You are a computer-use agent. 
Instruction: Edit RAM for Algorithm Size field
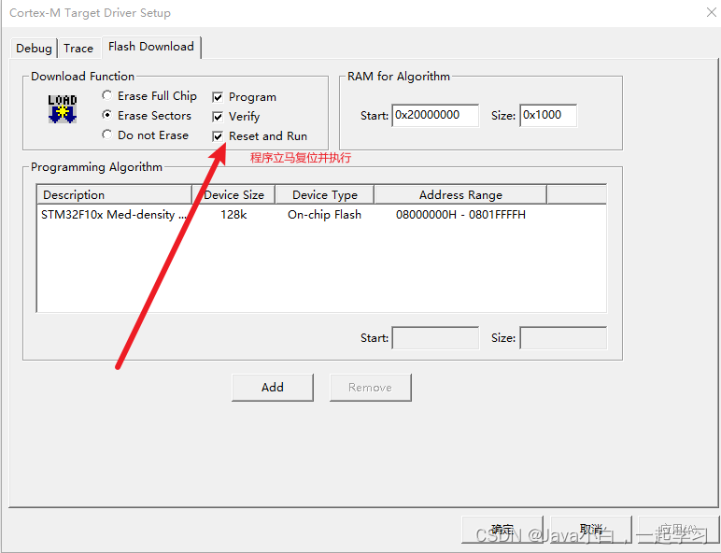click(x=548, y=115)
